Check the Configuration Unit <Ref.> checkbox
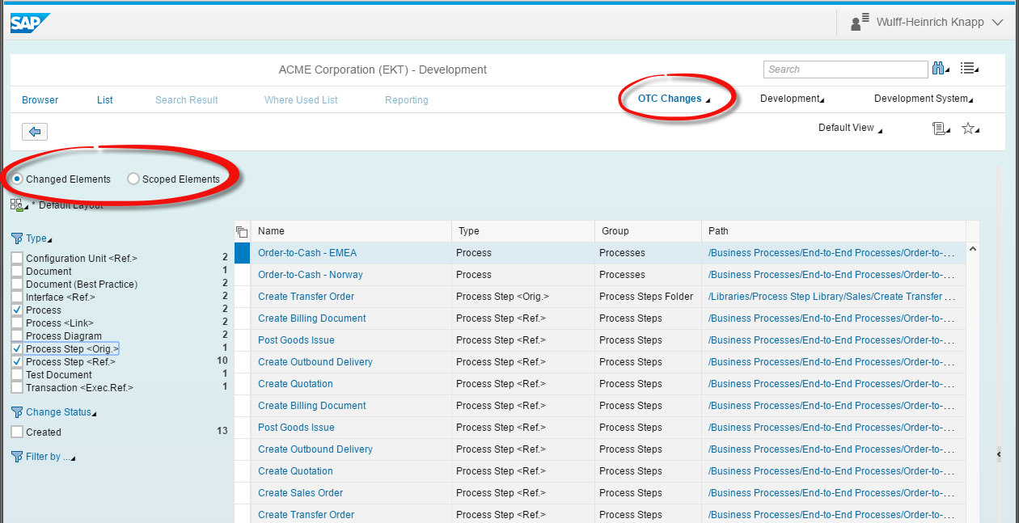 click(x=17, y=258)
